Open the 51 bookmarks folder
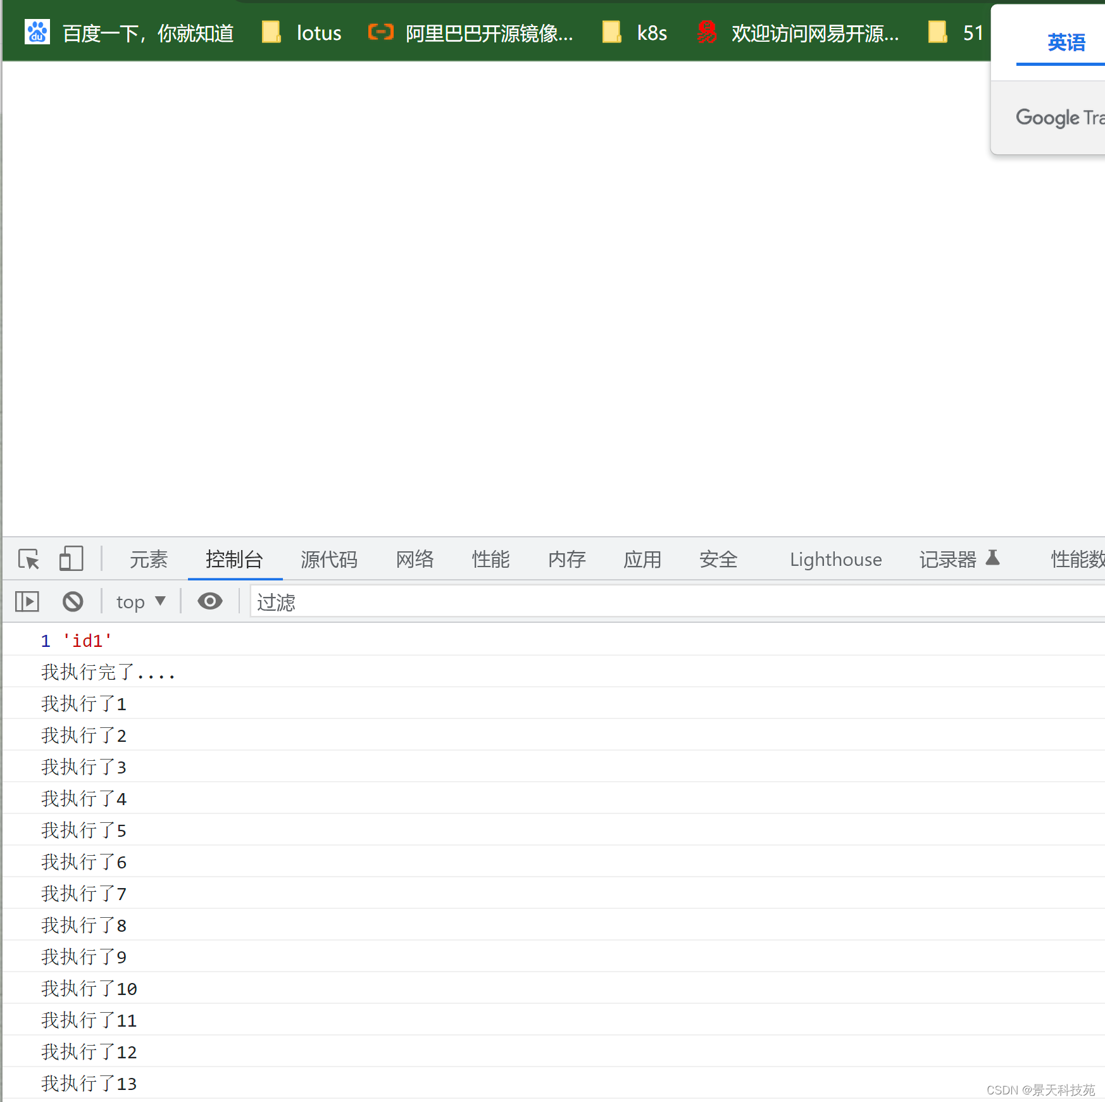 pyautogui.click(x=955, y=33)
